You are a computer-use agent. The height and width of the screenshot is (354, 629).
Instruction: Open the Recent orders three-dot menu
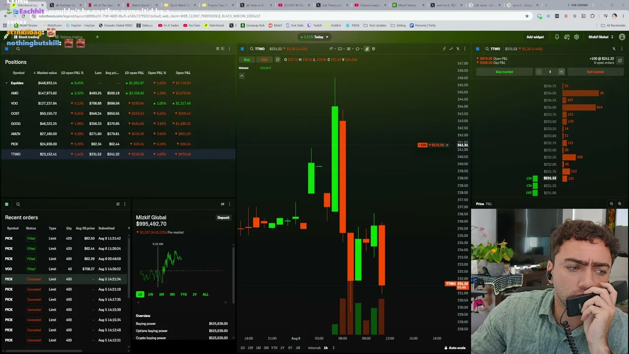click(124, 204)
